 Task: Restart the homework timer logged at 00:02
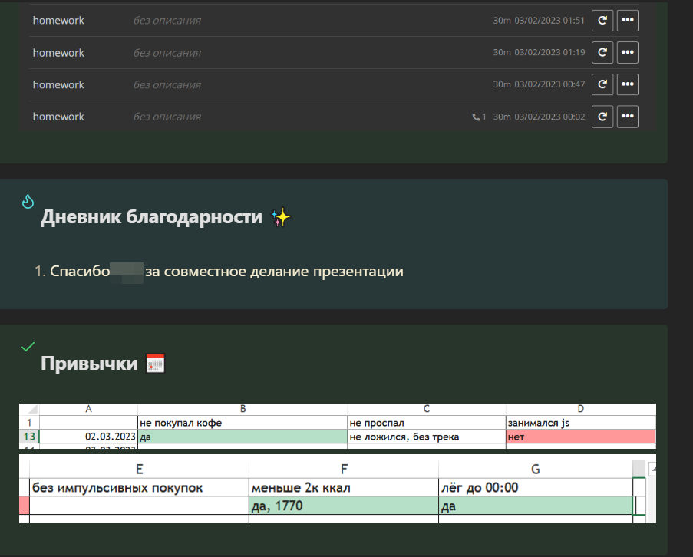(602, 117)
